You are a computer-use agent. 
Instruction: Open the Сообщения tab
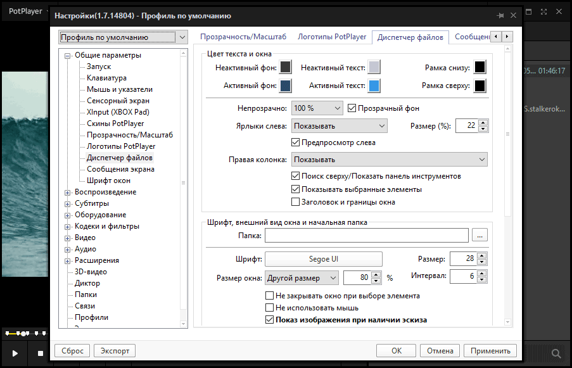472,37
